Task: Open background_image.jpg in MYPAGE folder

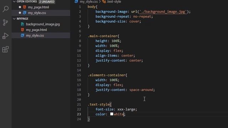Action: [43, 24]
